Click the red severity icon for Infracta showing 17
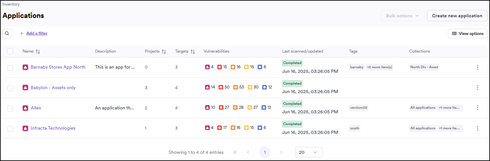This screenshot has width=490, height=161. coord(219,128)
